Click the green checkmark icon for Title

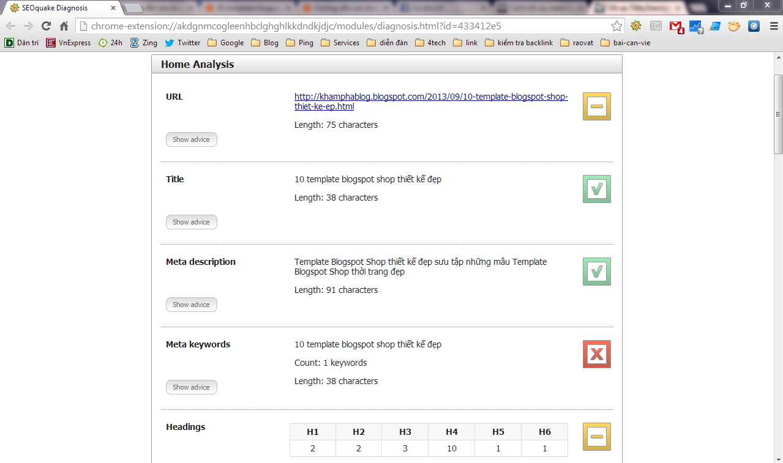pyautogui.click(x=597, y=189)
